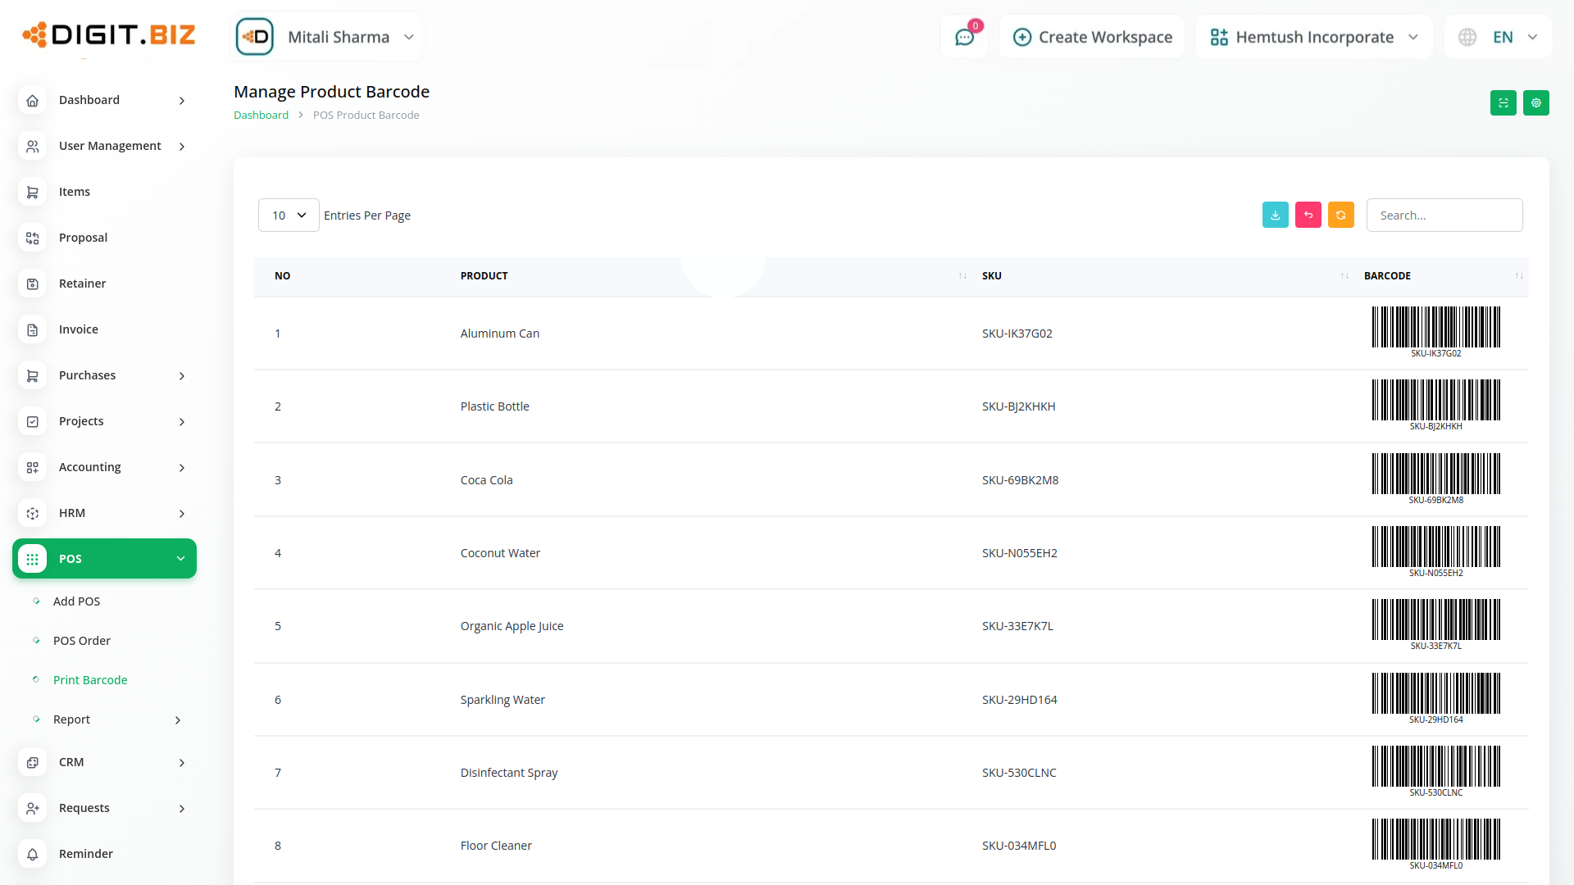Click the Aluminum Can barcode image
This screenshot has height=885, width=1574.
pos(1435,328)
